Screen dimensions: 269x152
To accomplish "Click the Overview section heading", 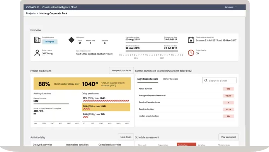I will pos(36,30).
